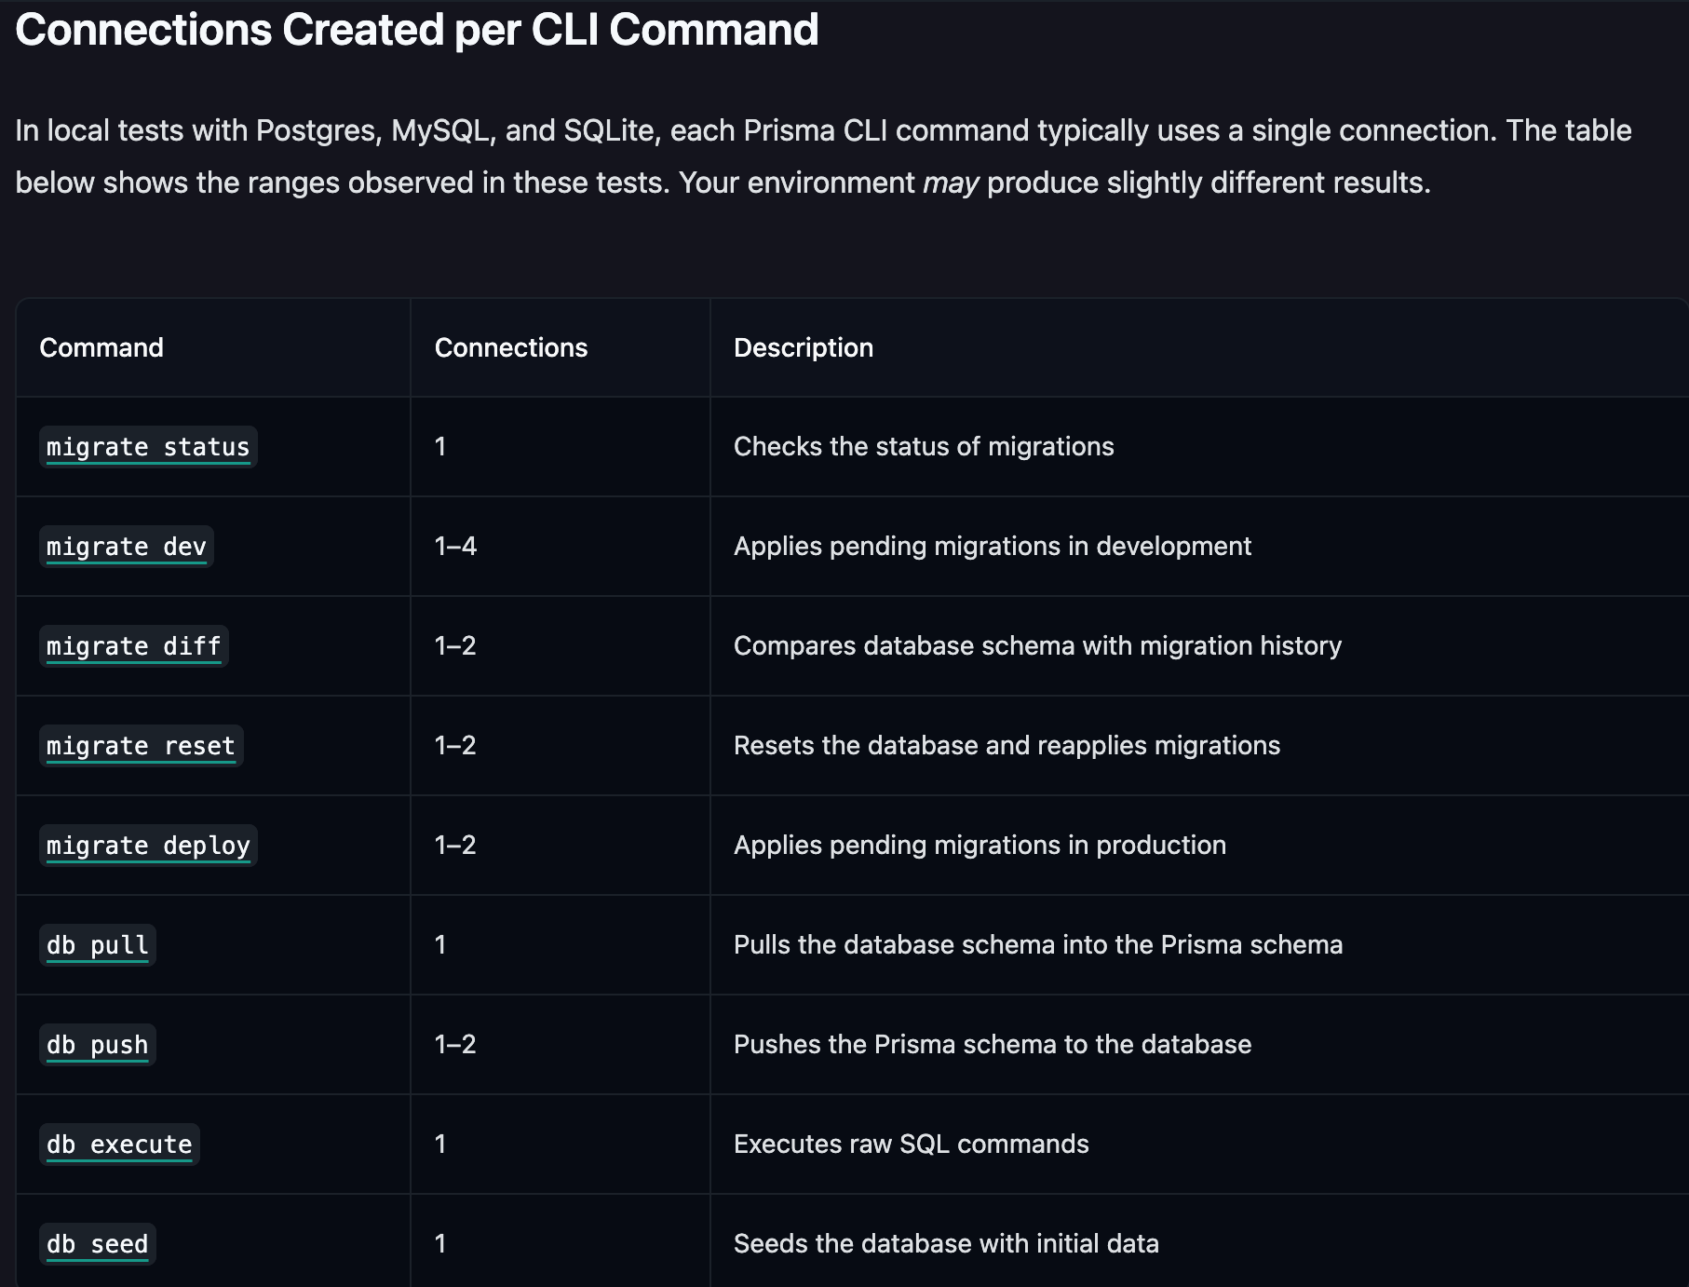1689x1287 pixels.
Task: Click the migrate dev code link
Action: (x=126, y=547)
